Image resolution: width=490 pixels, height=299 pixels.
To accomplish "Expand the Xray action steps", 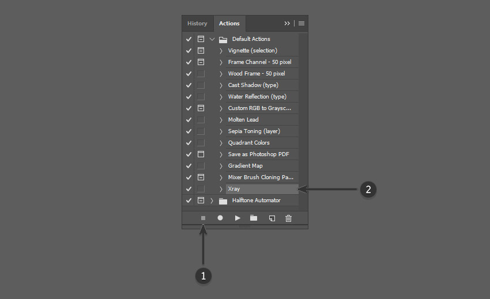I will click(x=221, y=189).
